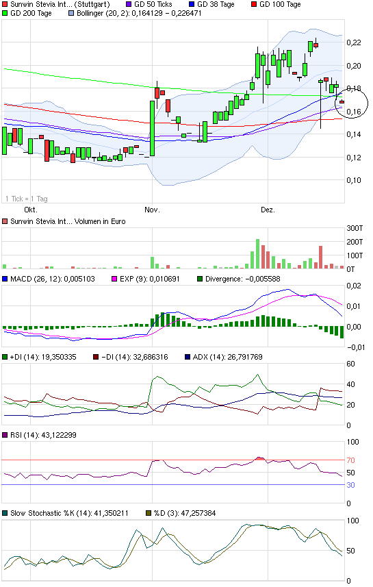Viewport: 373px width, 587px height.
Task: Click %D (3): 47,257384 text
Action: pyautogui.click(x=184, y=513)
